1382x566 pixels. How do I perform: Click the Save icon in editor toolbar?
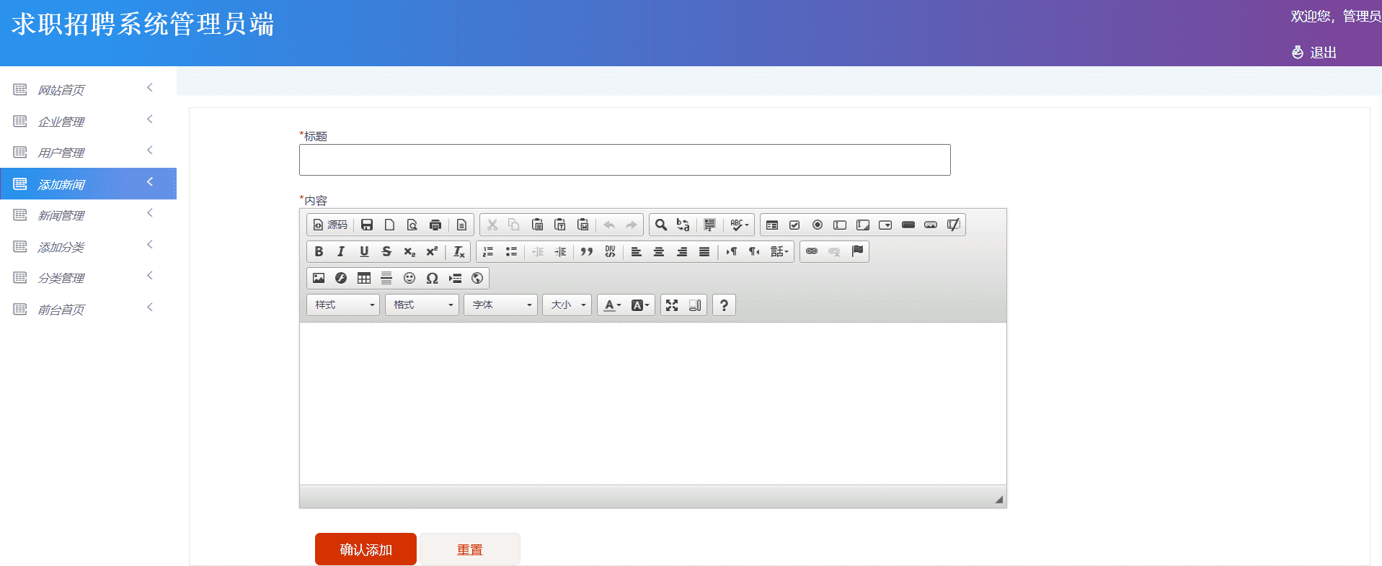click(x=367, y=225)
